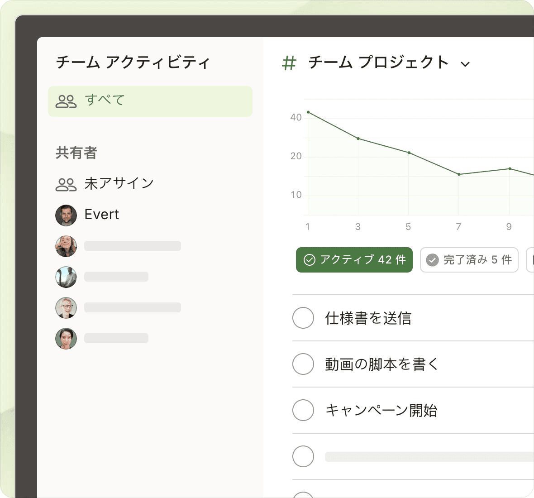Select the アクティブ 42 件 filter

pyautogui.click(x=354, y=260)
